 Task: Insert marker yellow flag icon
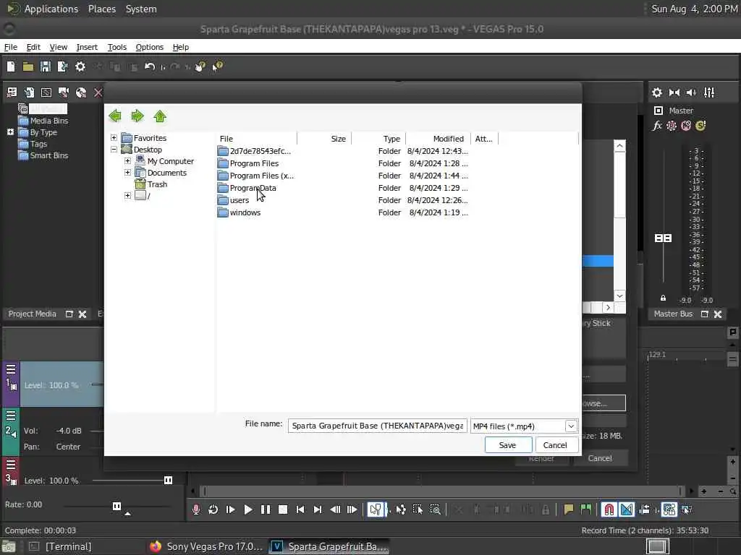tap(569, 509)
